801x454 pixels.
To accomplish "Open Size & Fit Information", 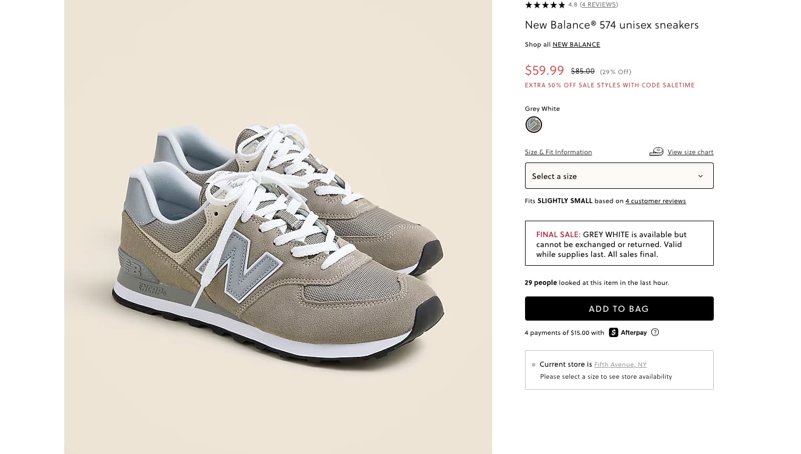I will 558,152.
